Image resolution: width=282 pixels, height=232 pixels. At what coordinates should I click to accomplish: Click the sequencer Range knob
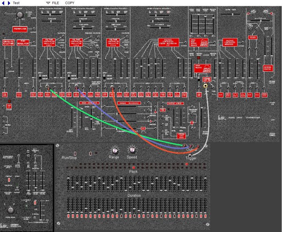click(114, 150)
